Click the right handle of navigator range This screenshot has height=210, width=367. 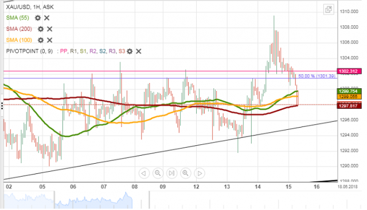(x=149, y=200)
